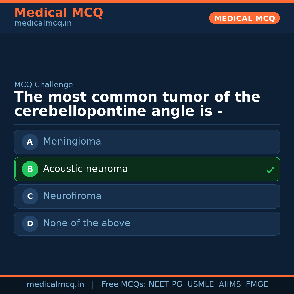Expand the MCQ Challenge section
Image resolution: width=294 pixels, height=294 pixels.
[x=44, y=85]
